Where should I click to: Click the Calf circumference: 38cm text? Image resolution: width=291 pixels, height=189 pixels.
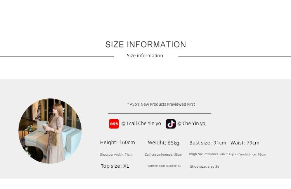coord(163,155)
